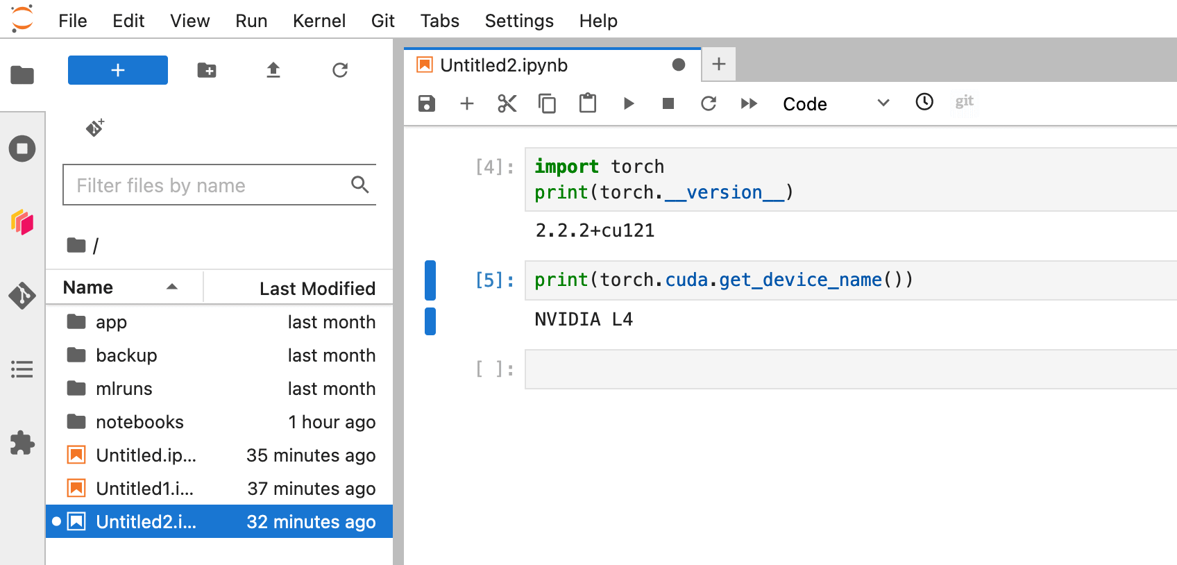Open the View menu
This screenshot has height=565, width=1177.
point(190,21)
